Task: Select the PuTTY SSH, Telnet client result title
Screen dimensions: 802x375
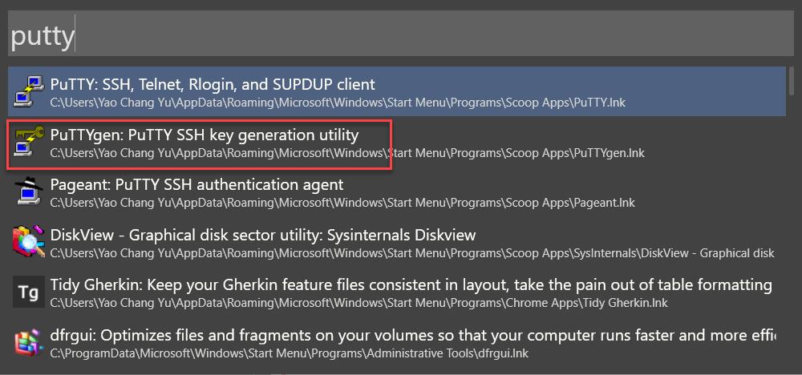Action: pyautogui.click(x=213, y=84)
